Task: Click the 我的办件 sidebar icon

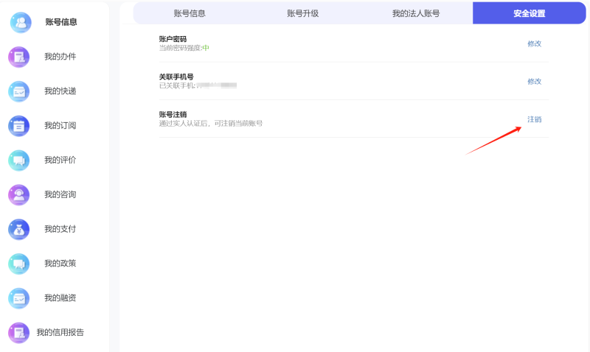Action: point(19,57)
